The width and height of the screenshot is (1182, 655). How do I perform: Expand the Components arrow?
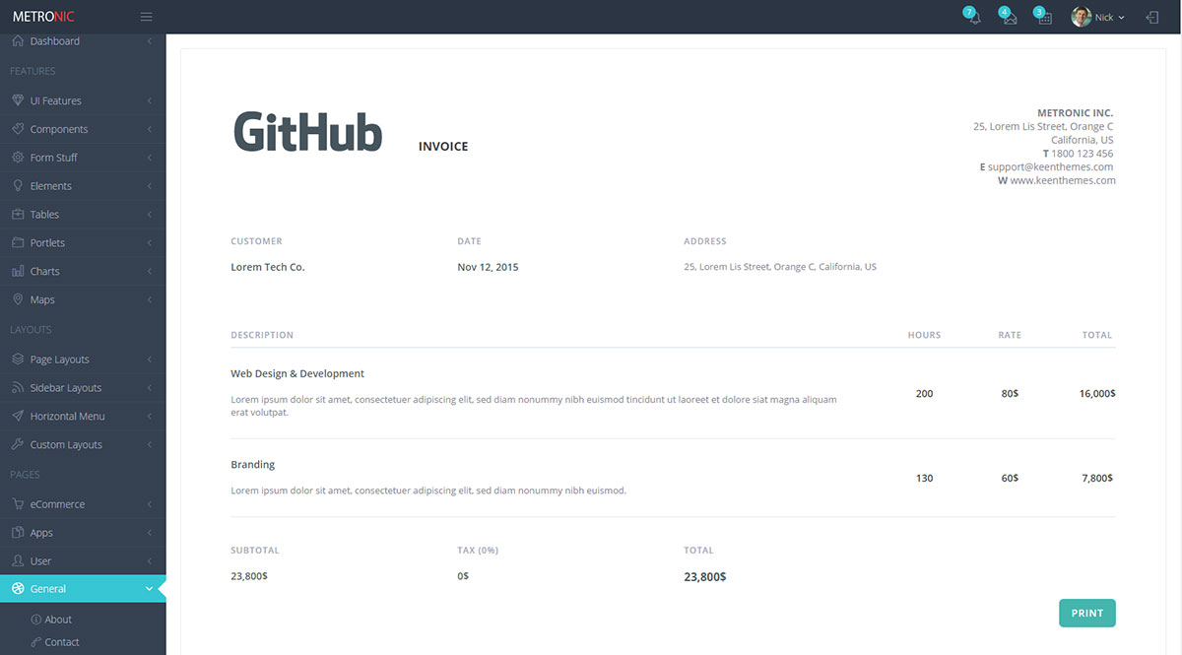point(149,129)
